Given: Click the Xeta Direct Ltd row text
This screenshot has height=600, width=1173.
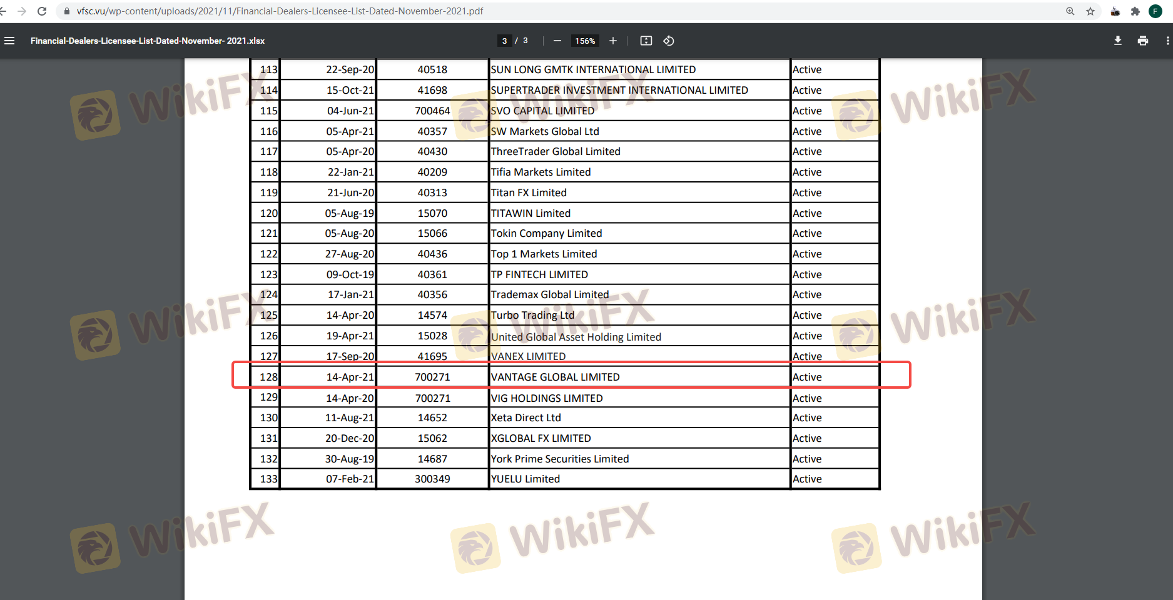Looking at the screenshot, I should pos(526,417).
